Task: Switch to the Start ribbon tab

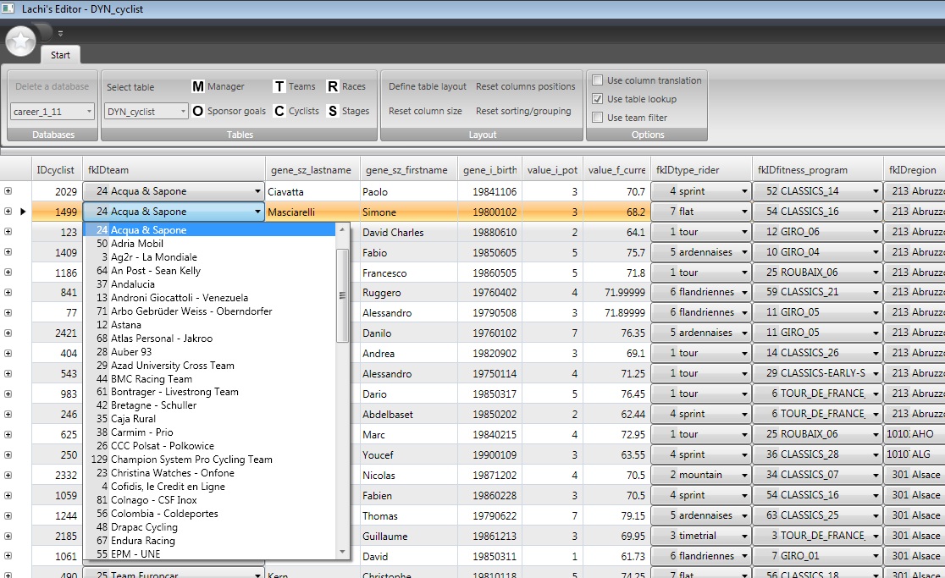Action: 60,55
